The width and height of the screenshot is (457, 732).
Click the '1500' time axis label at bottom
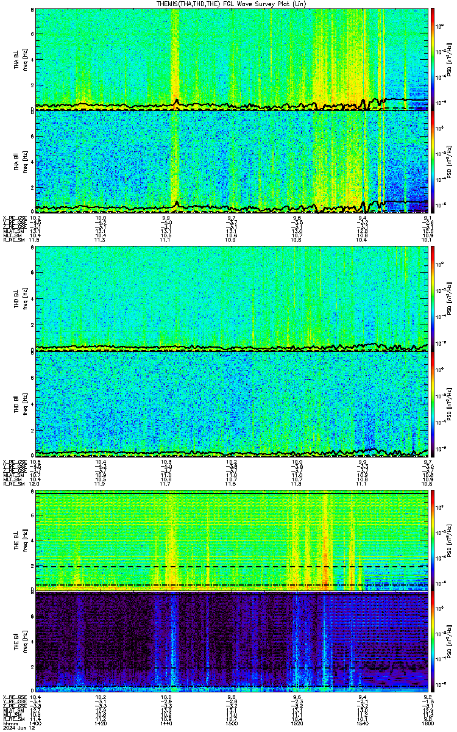[232, 723]
